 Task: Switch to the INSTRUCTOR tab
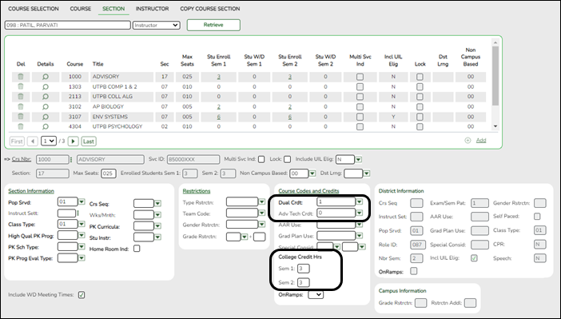152,9
